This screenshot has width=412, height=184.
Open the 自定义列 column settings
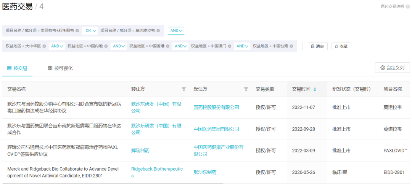pyautogui.click(x=392, y=68)
